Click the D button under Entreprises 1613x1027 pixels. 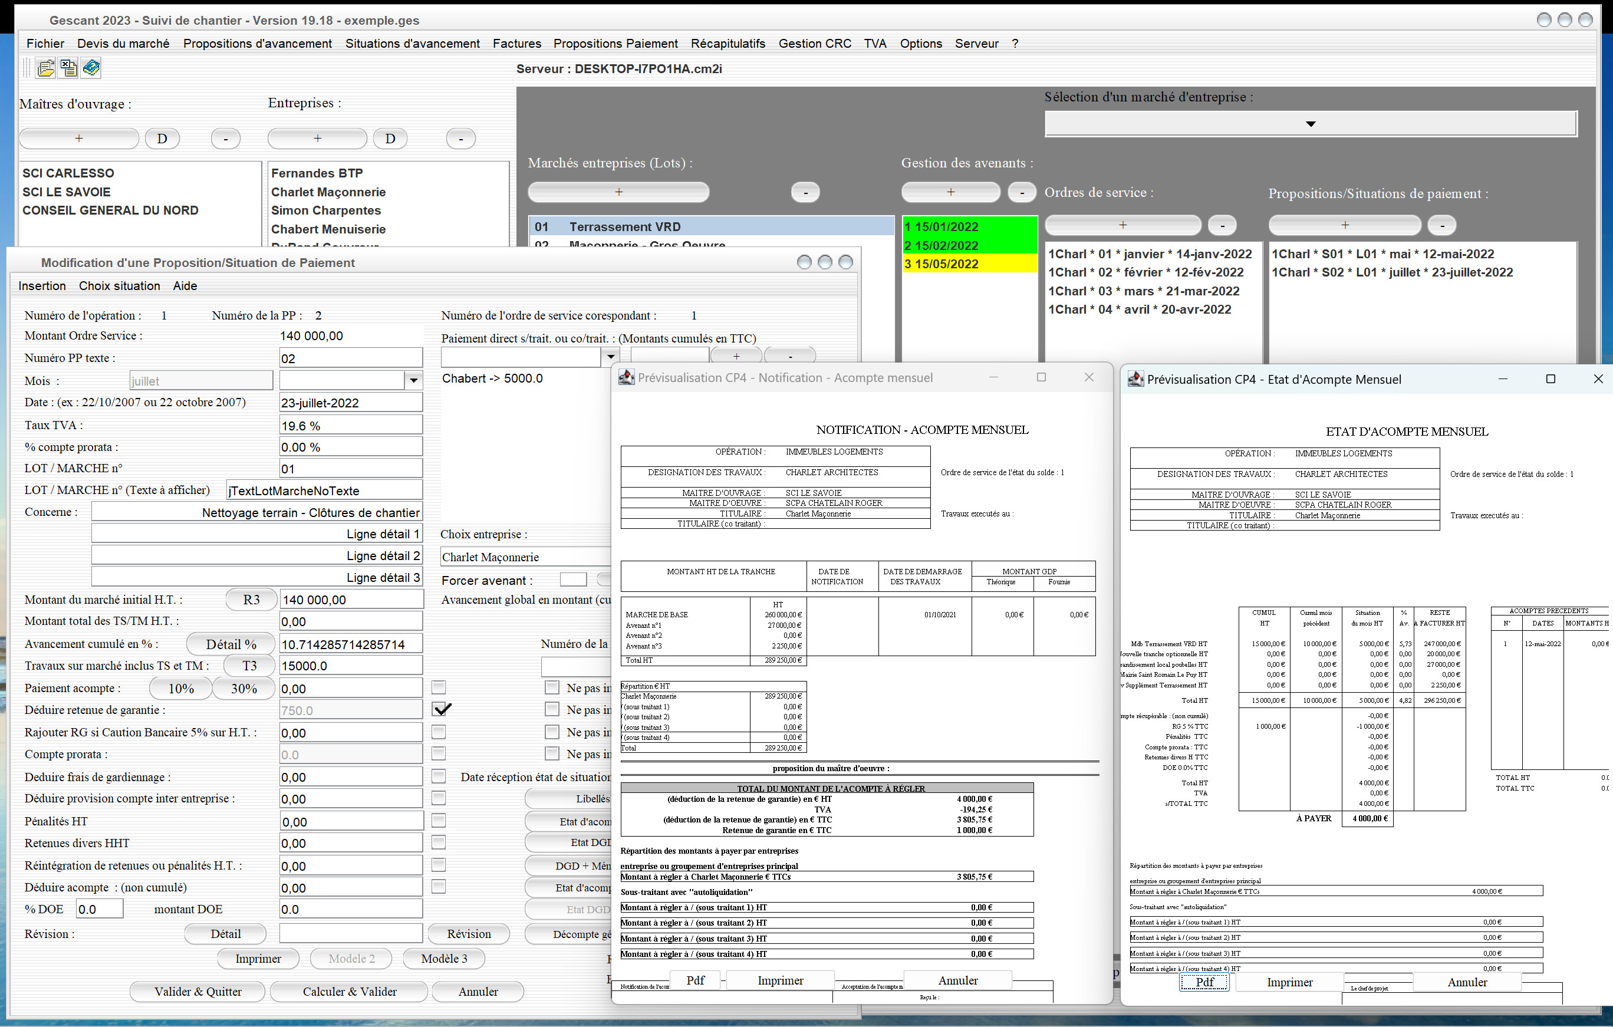390,139
